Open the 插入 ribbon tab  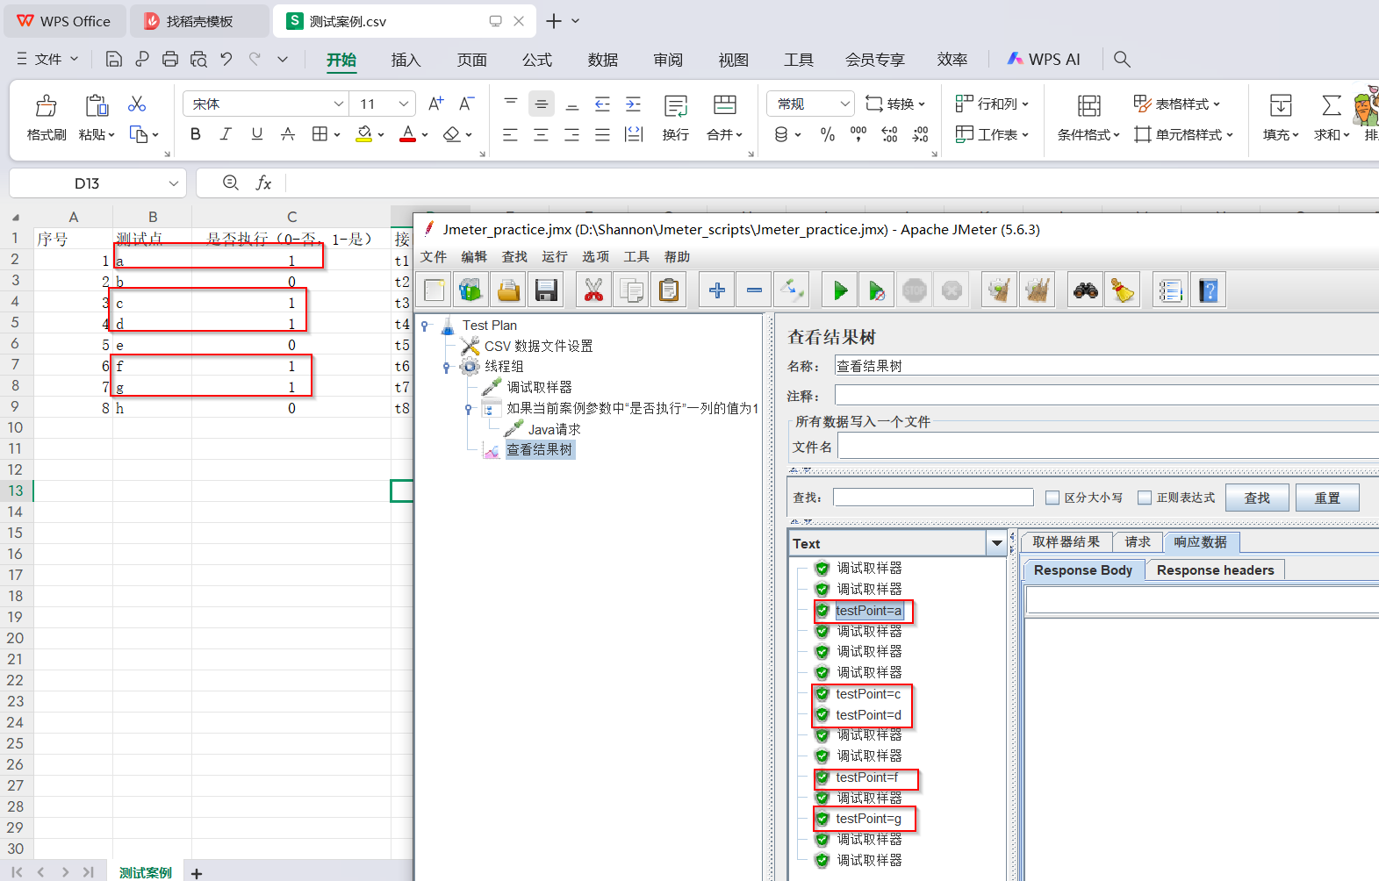[x=406, y=60]
